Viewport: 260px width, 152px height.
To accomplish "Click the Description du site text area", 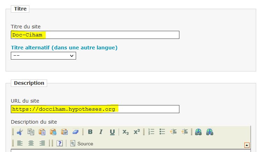I will point(131,151).
